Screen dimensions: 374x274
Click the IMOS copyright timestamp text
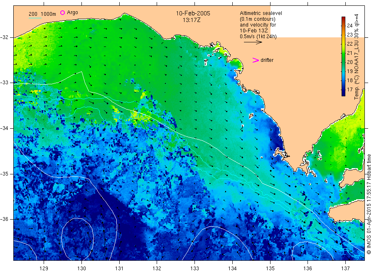[369, 204]
